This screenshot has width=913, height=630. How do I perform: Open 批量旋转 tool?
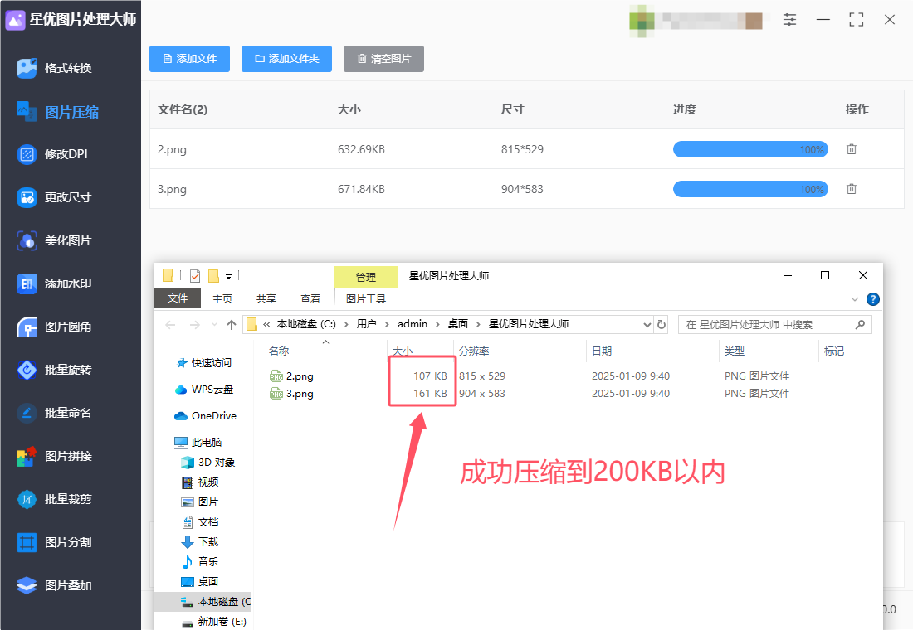[54, 370]
